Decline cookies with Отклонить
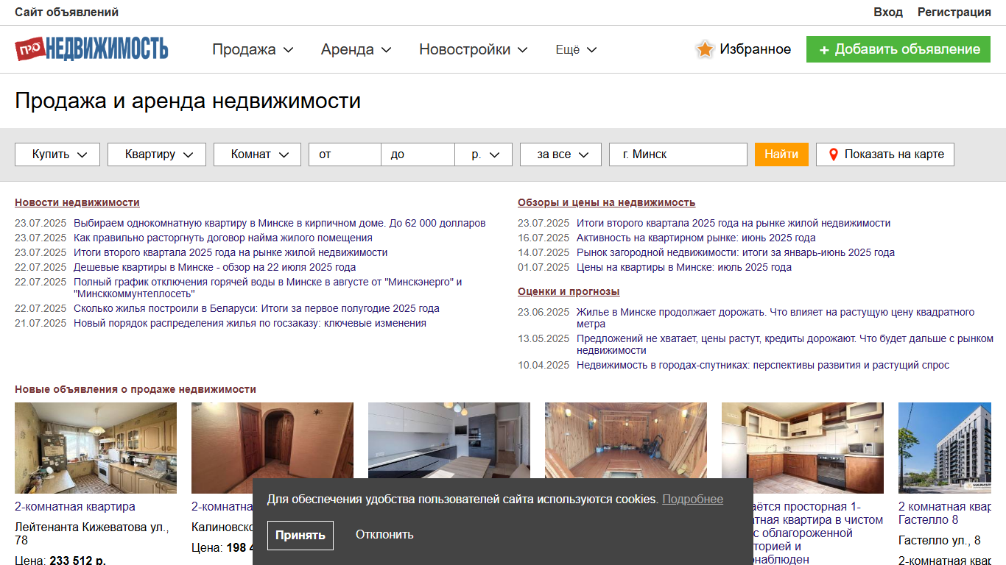The image size is (1006, 565). [x=384, y=535]
